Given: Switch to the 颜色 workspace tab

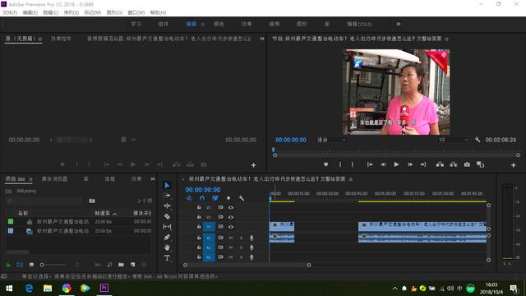Looking at the screenshot, I should click(219, 24).
